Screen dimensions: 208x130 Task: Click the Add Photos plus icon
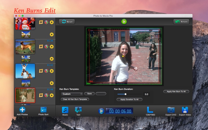click(22, 110)
